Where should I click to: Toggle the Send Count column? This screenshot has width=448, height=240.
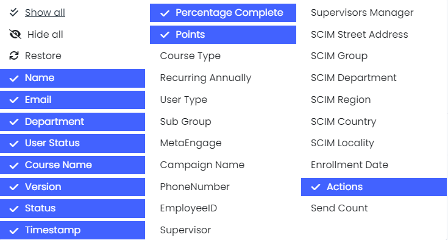(x=374, y=208)
